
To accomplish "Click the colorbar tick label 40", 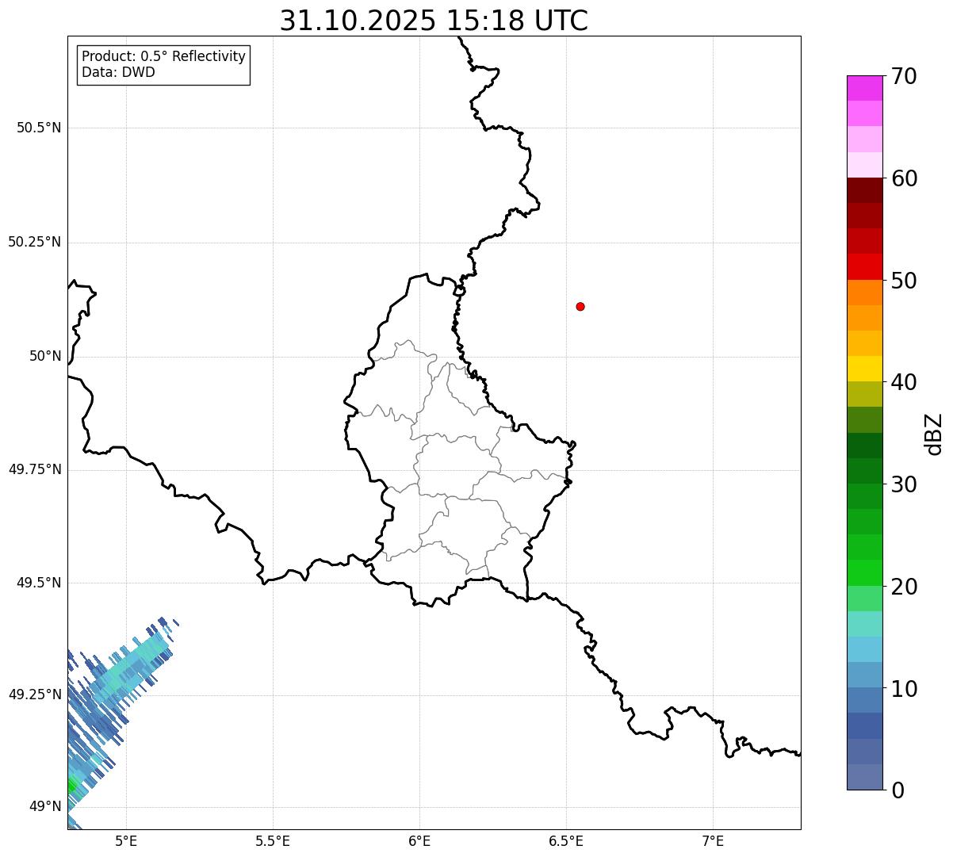I will coord(905,382).
